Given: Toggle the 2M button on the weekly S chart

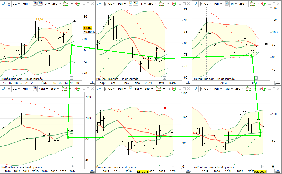Looking at the screenshot, I should pyautogui.click(x=136, y=4).
